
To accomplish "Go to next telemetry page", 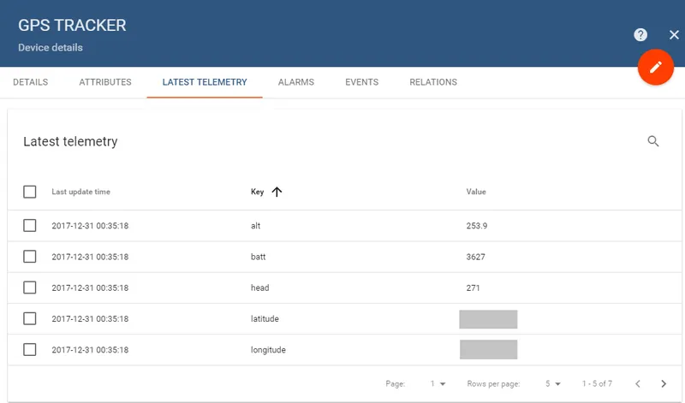I will (664, 384).
